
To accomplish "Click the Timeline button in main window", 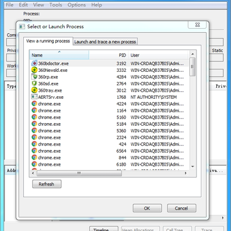I will coord(103,229).
